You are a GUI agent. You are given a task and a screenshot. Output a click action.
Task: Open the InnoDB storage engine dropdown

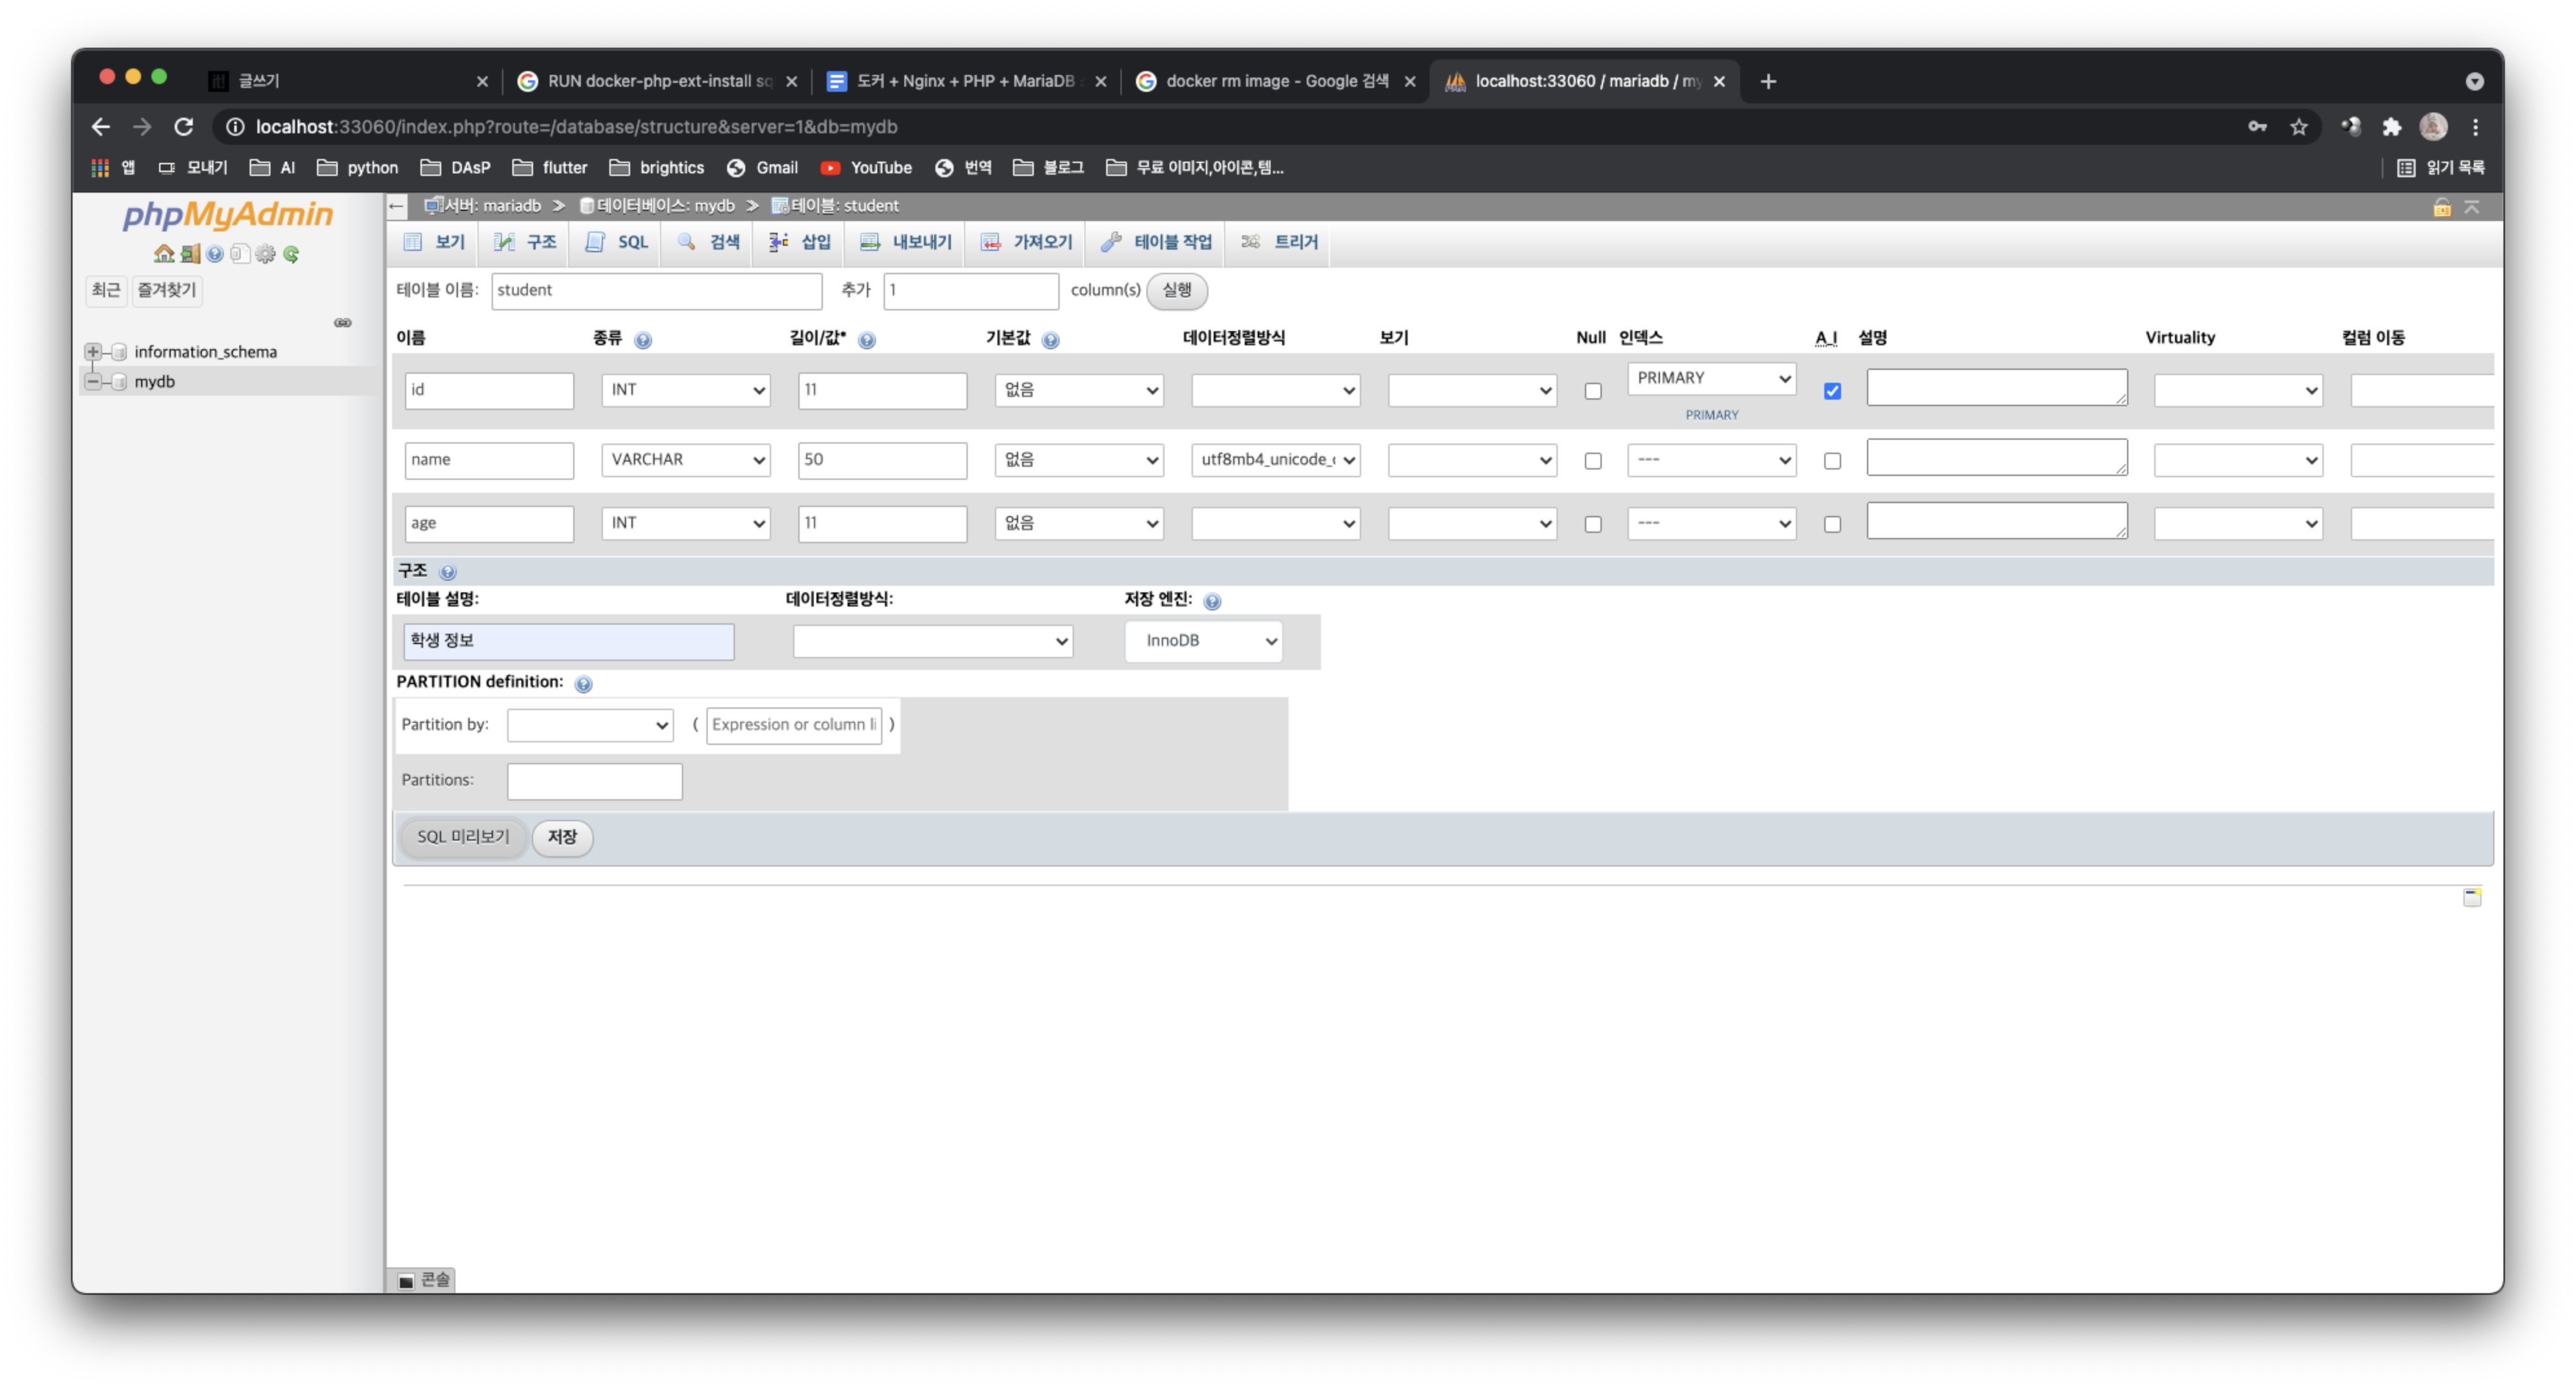point(1203,641)
